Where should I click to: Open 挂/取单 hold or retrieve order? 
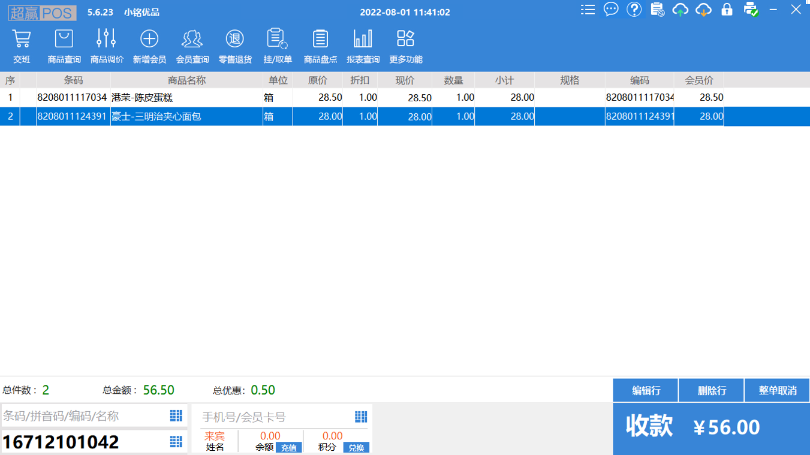coord(277,46)
